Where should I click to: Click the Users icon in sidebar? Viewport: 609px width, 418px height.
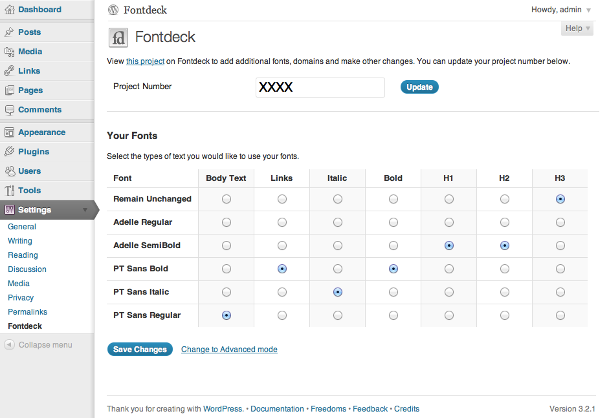tap(9, 171)
